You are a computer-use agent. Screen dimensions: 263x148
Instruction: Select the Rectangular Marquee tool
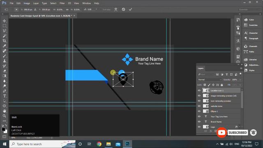pyautogui.click(x=5, y=26)
